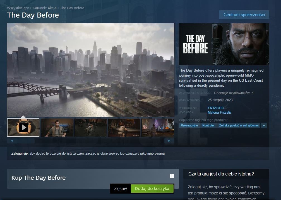Open the Kontroler tag

tap(208, 125)
